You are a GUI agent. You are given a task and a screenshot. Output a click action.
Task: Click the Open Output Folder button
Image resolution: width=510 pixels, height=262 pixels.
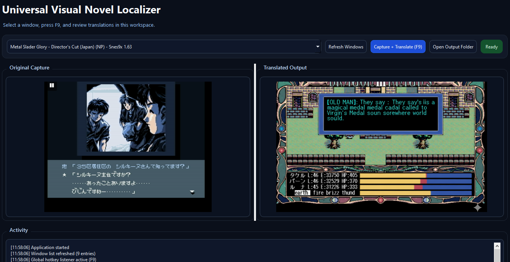point(453,47)
